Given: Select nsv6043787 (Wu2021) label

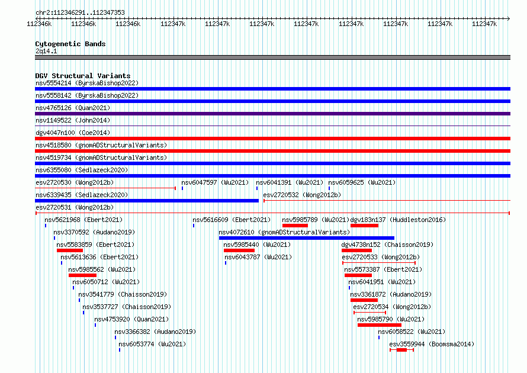Looking at the screenshot, I should tap(258, 257).
